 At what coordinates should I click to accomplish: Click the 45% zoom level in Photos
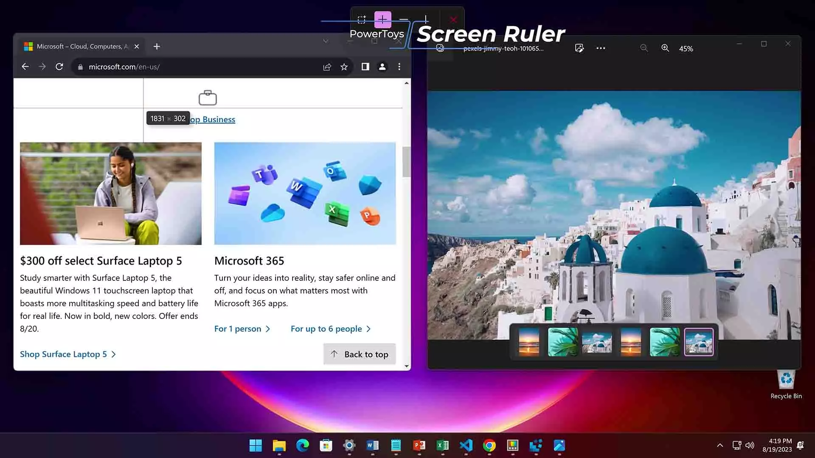pos(686,49)
